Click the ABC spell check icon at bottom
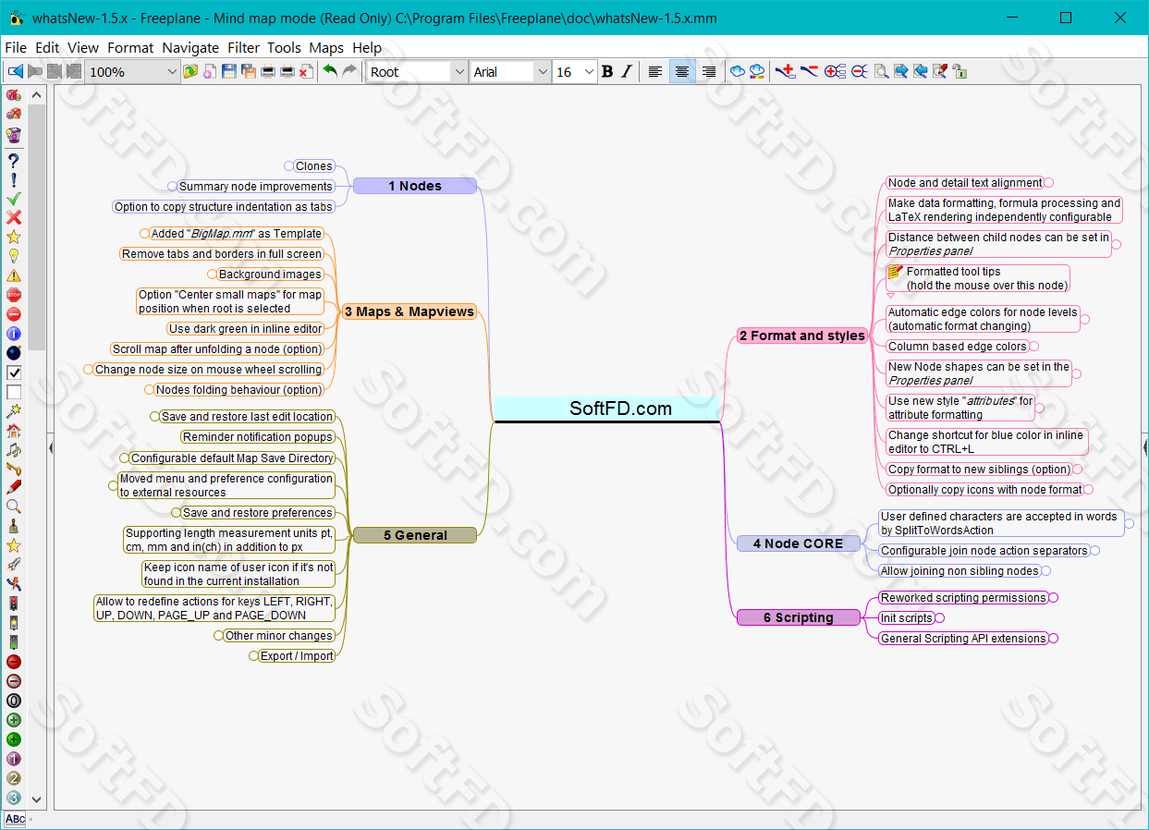Screen dimensions: 1149x830 pyautogui.click(x=15, y=819)
